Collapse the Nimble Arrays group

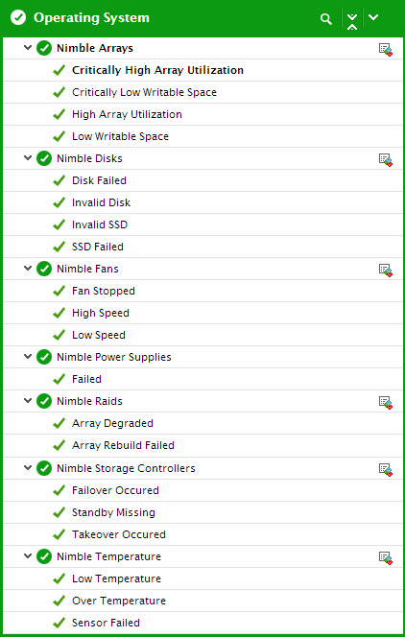tap(28, 48)
